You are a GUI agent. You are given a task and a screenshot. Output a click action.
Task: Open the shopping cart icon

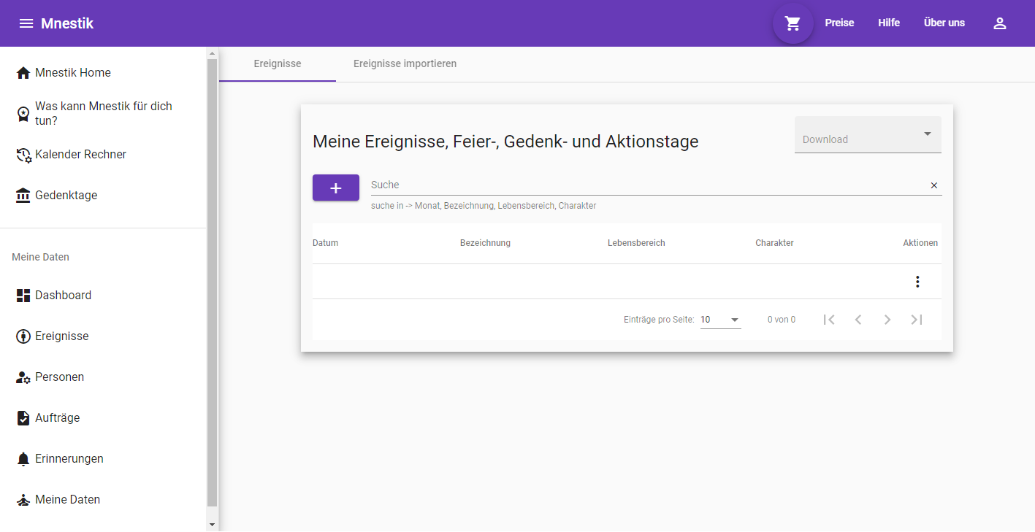coord(793,23)
